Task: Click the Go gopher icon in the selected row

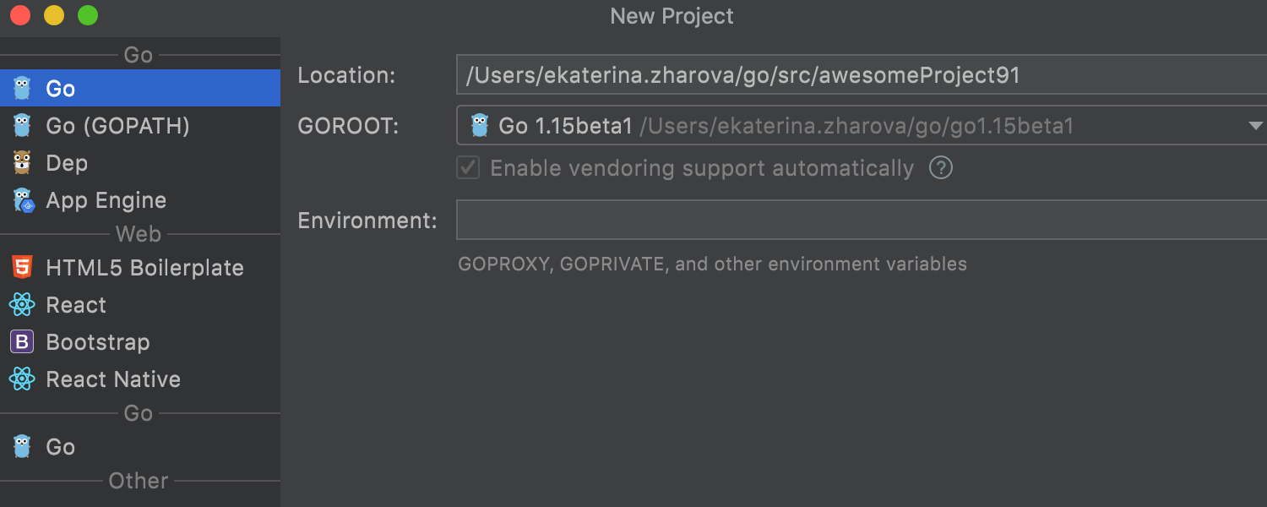Action: [x=22, y=88]
